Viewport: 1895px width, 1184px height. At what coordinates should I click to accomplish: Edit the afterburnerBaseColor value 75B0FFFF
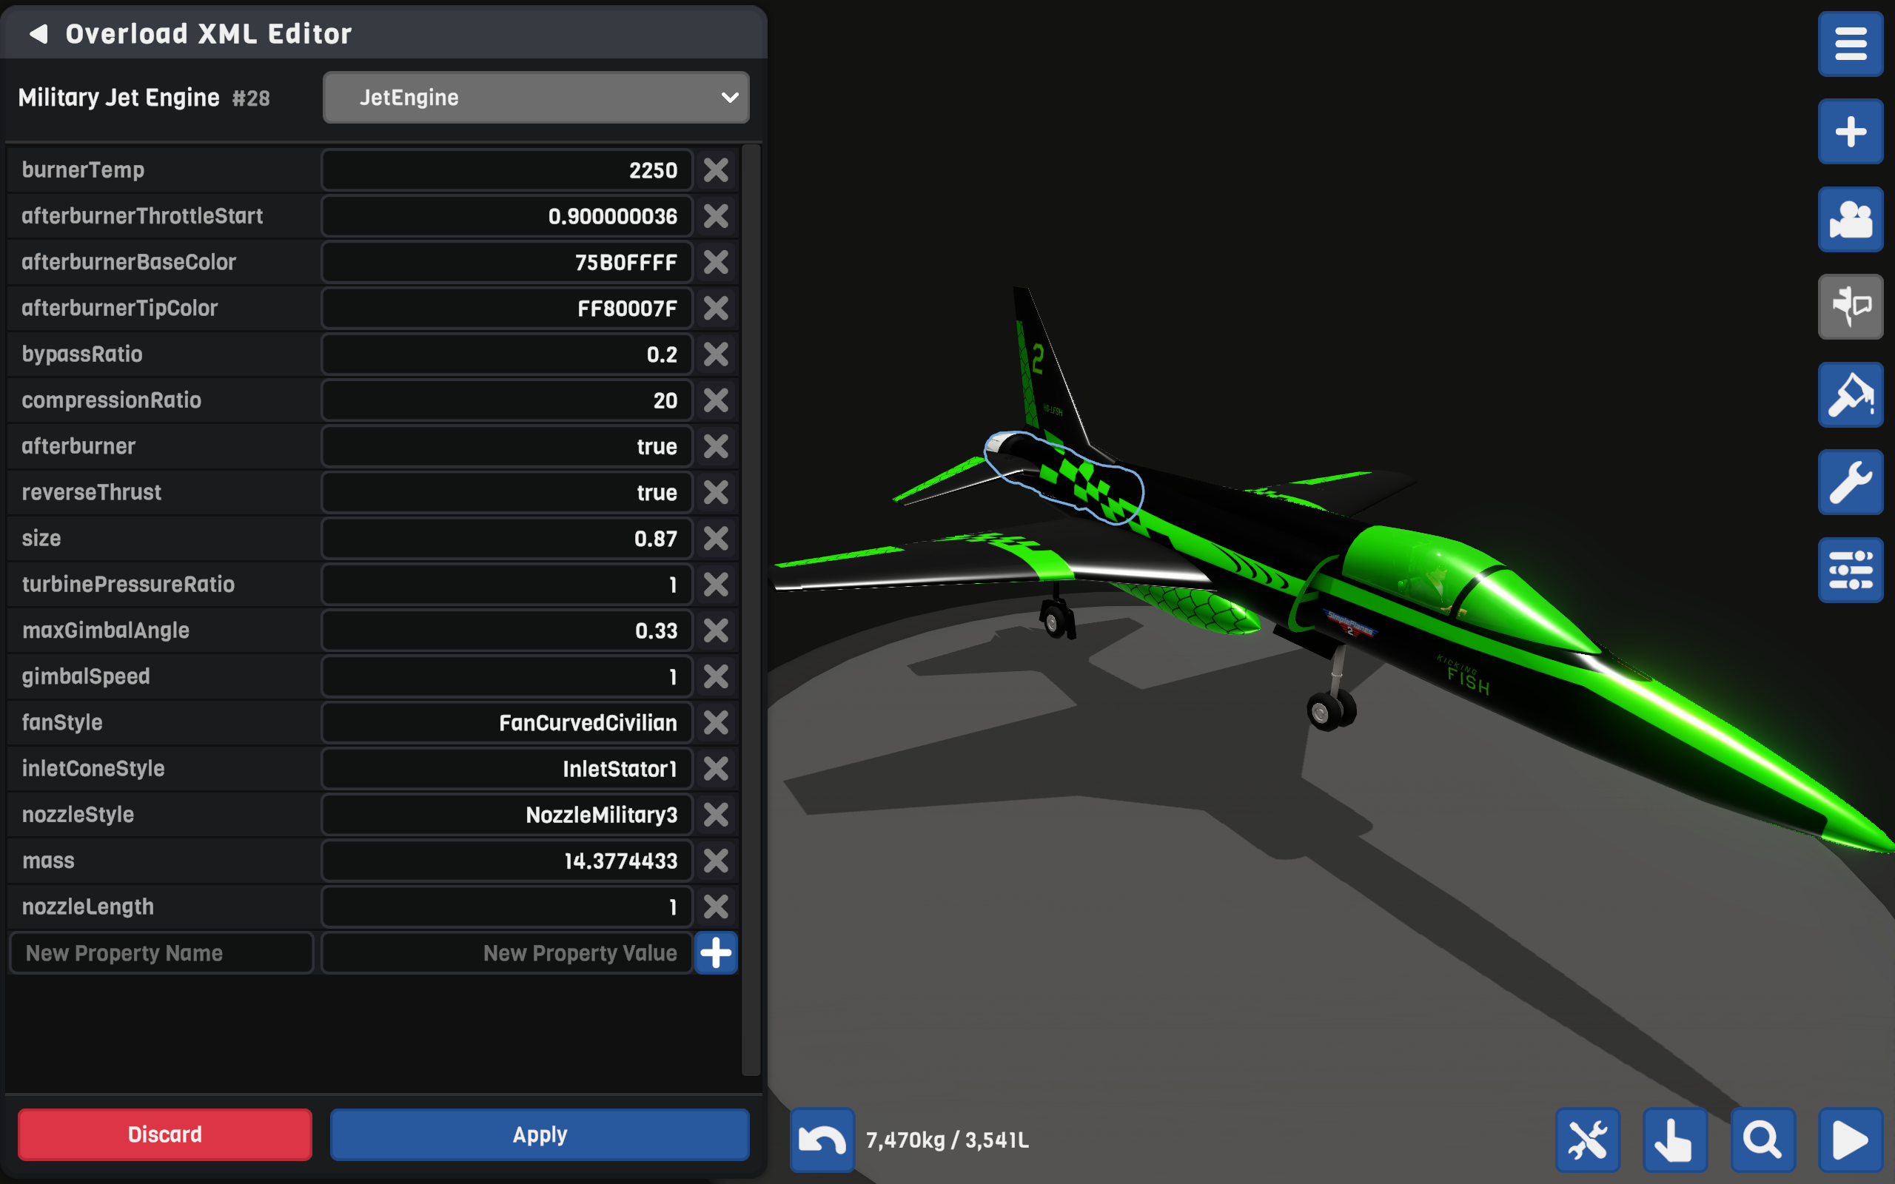pyautogui.click(x=506, y=262)
